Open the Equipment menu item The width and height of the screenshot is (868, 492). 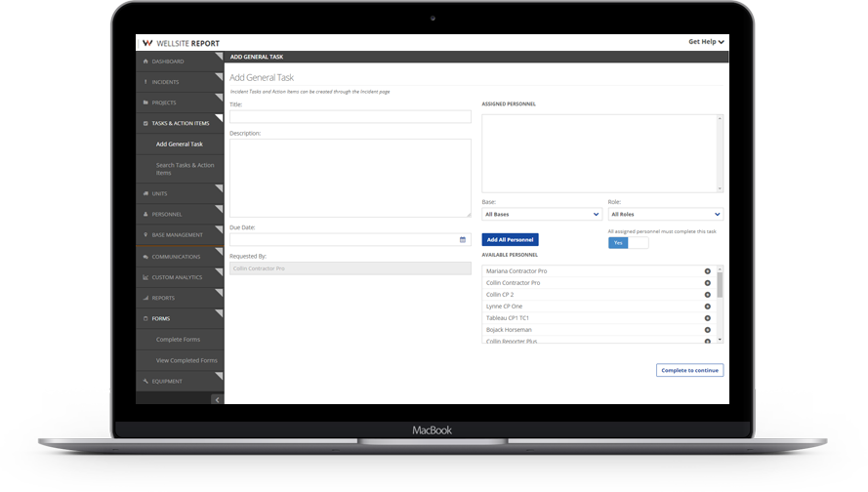coord(180,382)
